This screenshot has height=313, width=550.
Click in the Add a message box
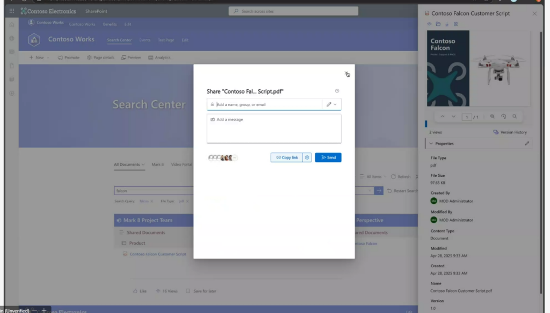click(x=274, y=128)
